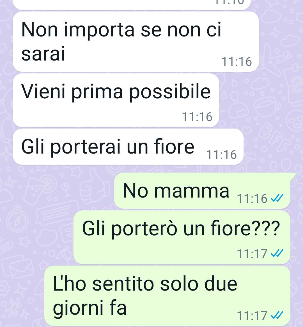Tap read ticks on "L'ho sentito solo" message
303x327 pixels.
(277, 315)
